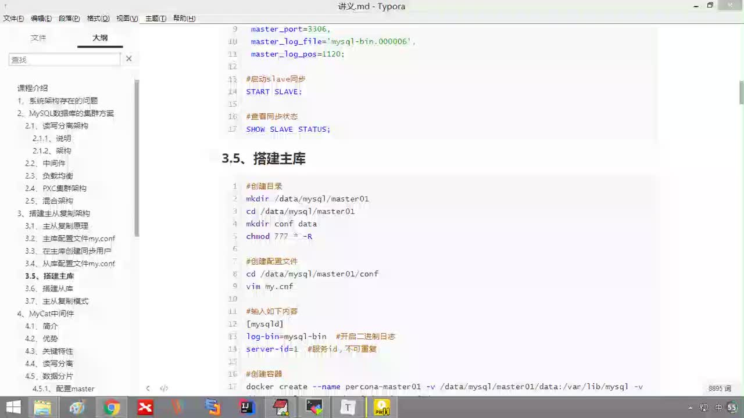Open the Windows Start button
This screenshot has height=418, width=744.
point(13,408)
